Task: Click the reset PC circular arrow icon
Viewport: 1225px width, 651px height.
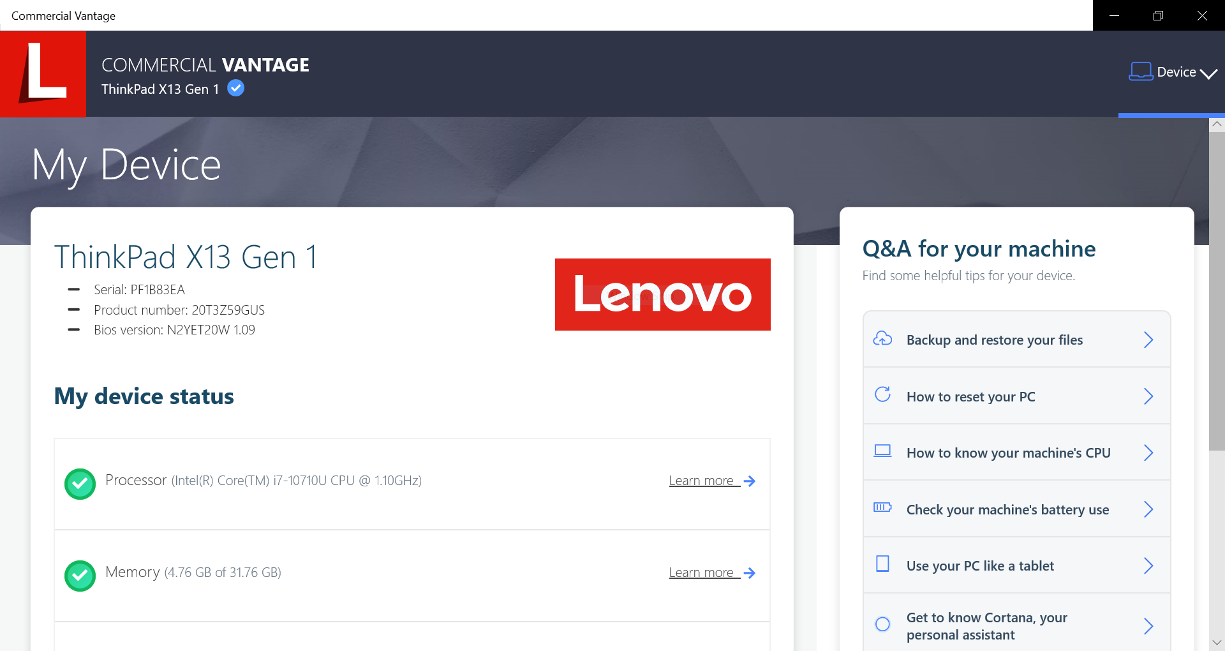Action: point(883,395)
